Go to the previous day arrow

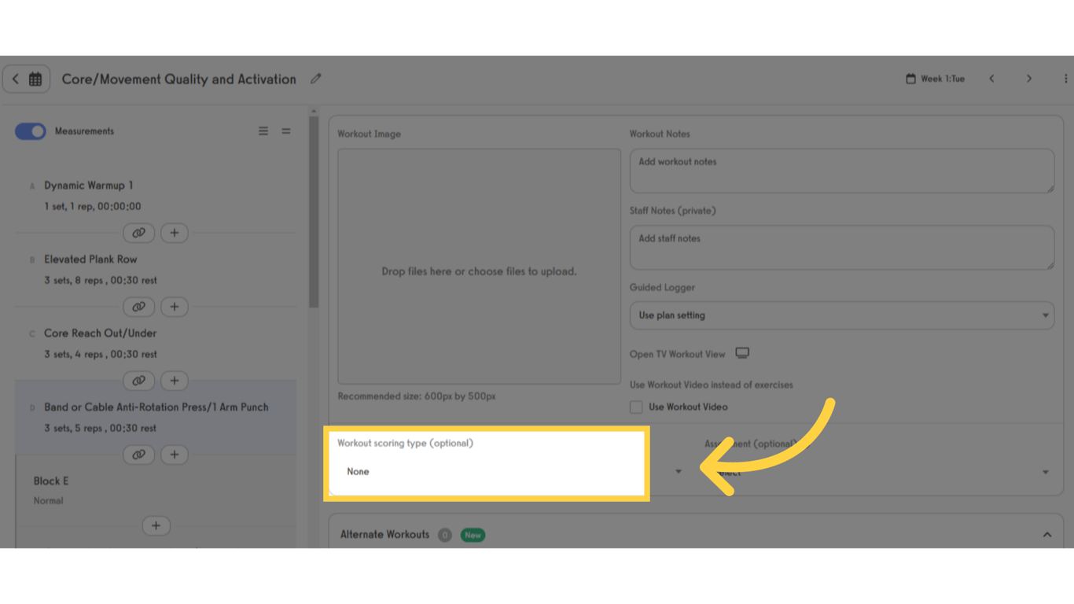coord(992,79)
